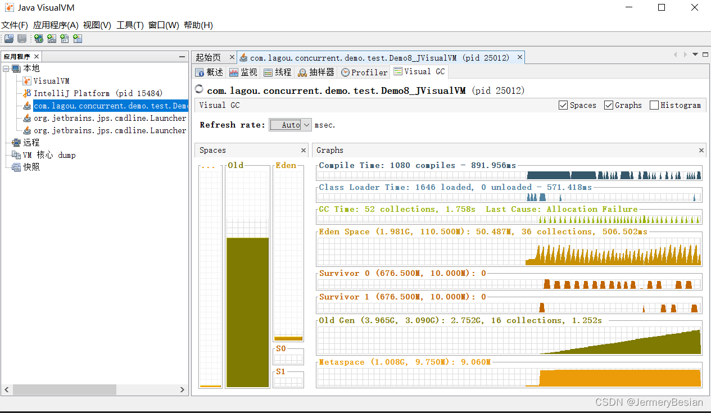
Task: Click the left arrow of applications scrollbar
Action: [7, 389]
